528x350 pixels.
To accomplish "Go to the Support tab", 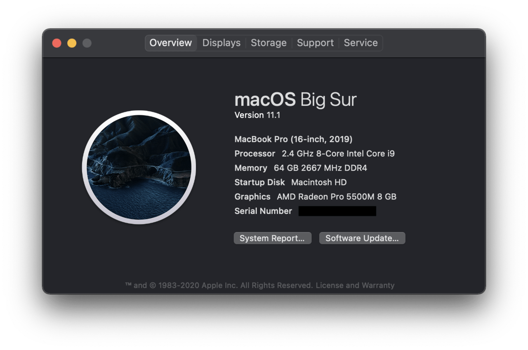I will pos(315,43).
